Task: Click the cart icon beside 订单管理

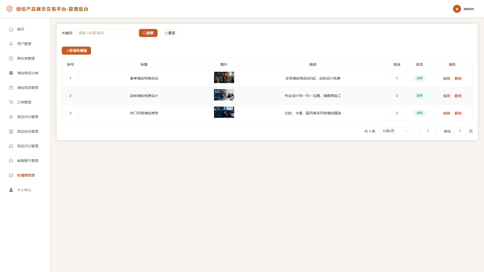Action: click(x=11, y=102)
